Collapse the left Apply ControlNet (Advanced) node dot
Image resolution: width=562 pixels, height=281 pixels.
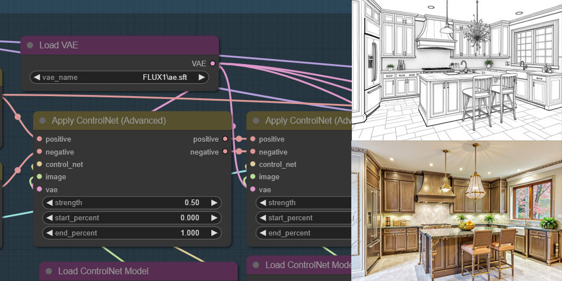(x=43, y=120)
